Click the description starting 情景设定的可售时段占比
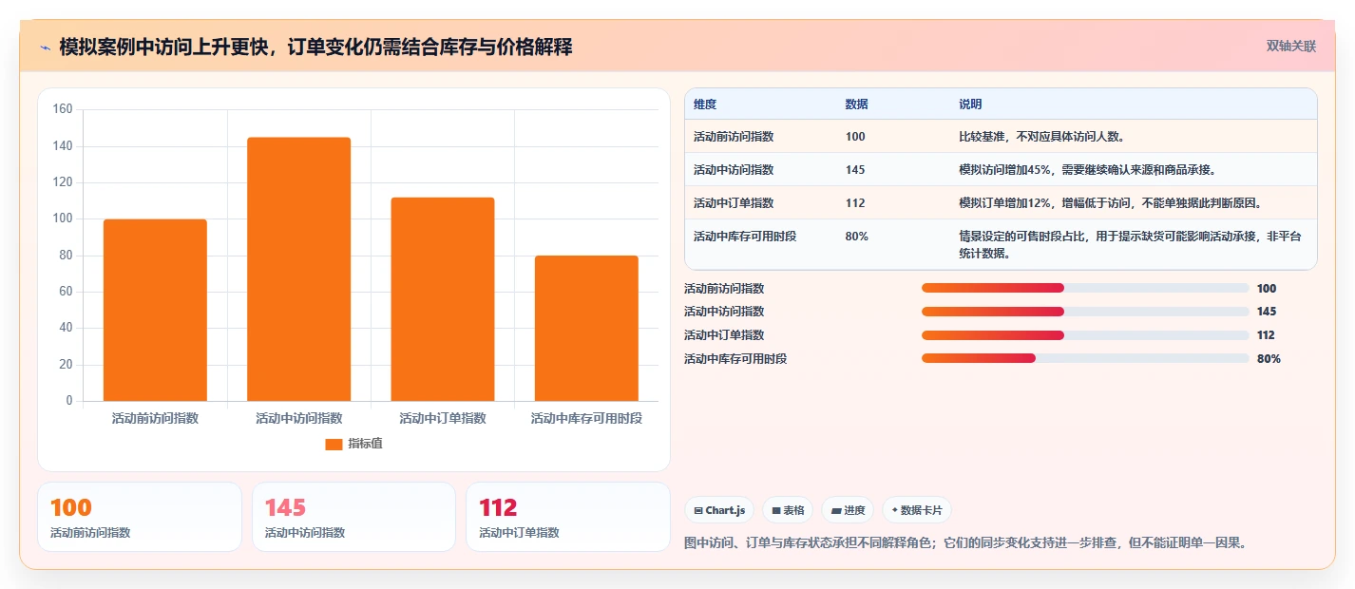This screenshot has width=1355, height=589. (1131, 245)
